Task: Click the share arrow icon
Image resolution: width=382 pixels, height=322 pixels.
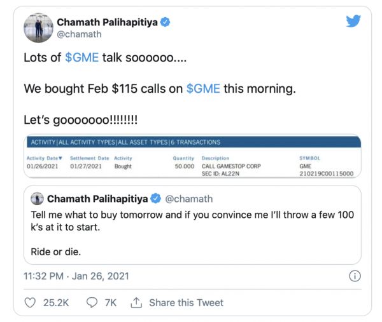Action: click(x=136, y=303)
